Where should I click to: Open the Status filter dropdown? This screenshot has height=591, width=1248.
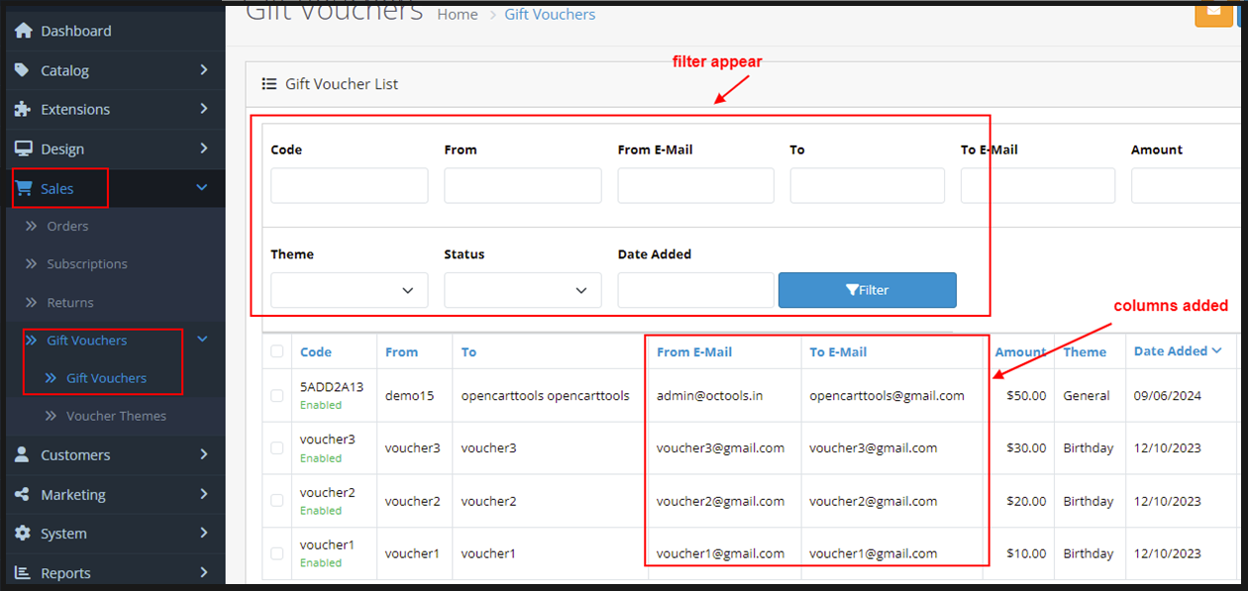click(522, 290)
